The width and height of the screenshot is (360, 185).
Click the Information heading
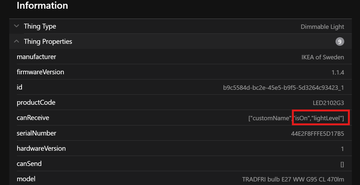[42, 5]
